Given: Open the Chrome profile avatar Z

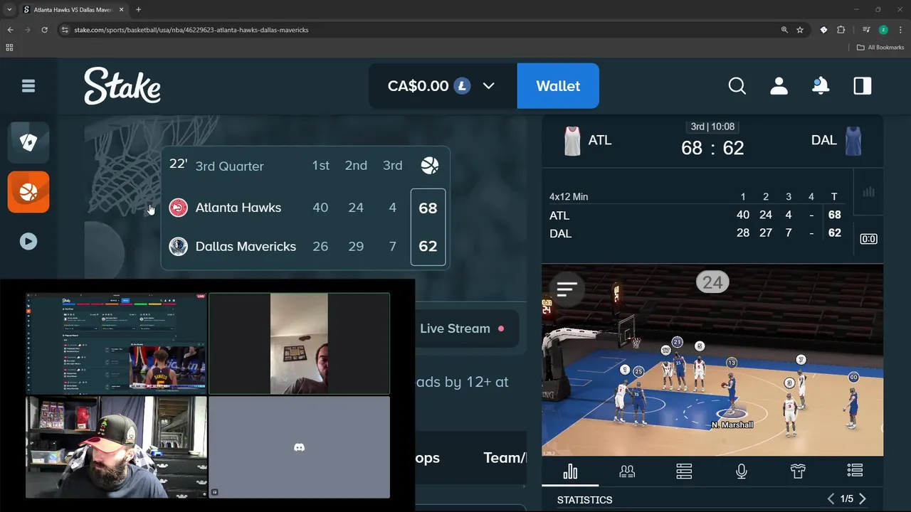Looking at the screenshot, I should [x=883, y=30].
